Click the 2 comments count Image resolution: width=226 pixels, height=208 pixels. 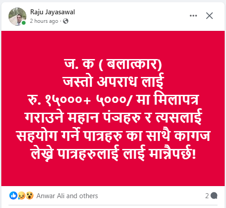point(207,196)
